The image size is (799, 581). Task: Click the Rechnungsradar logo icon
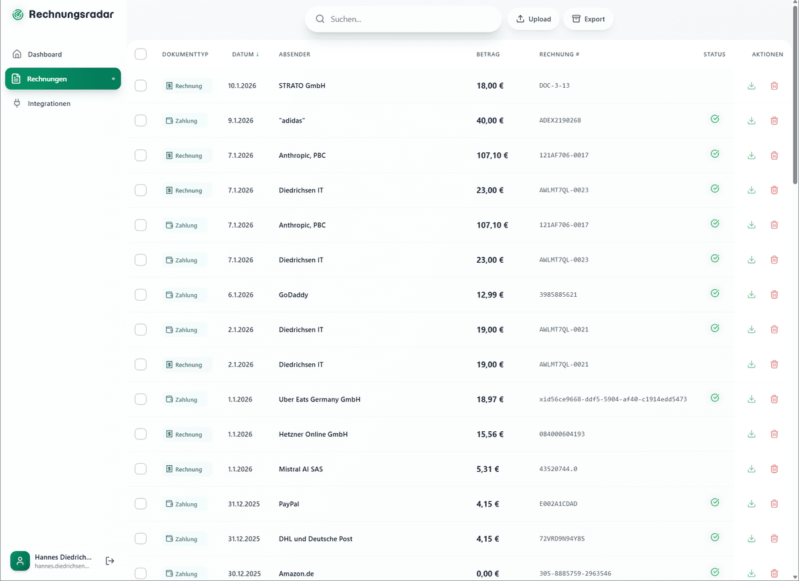[17, 13]
